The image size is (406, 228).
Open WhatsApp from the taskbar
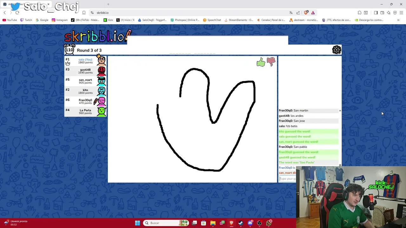[x=269, y=223]
